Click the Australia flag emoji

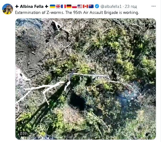[x=91, y=6]
